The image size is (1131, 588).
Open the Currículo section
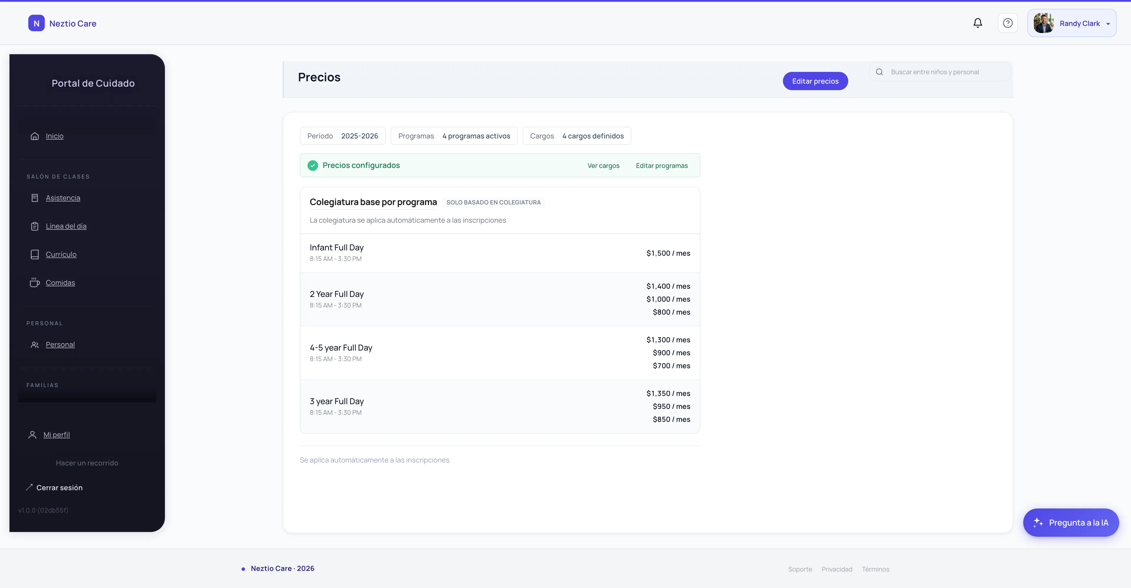point(61,255)
